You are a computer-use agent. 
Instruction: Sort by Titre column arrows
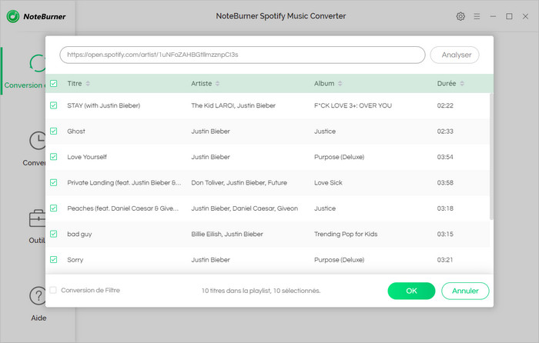coord(88,83)
